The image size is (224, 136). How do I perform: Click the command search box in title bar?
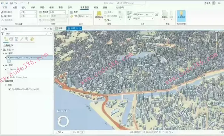click(131, 3)
